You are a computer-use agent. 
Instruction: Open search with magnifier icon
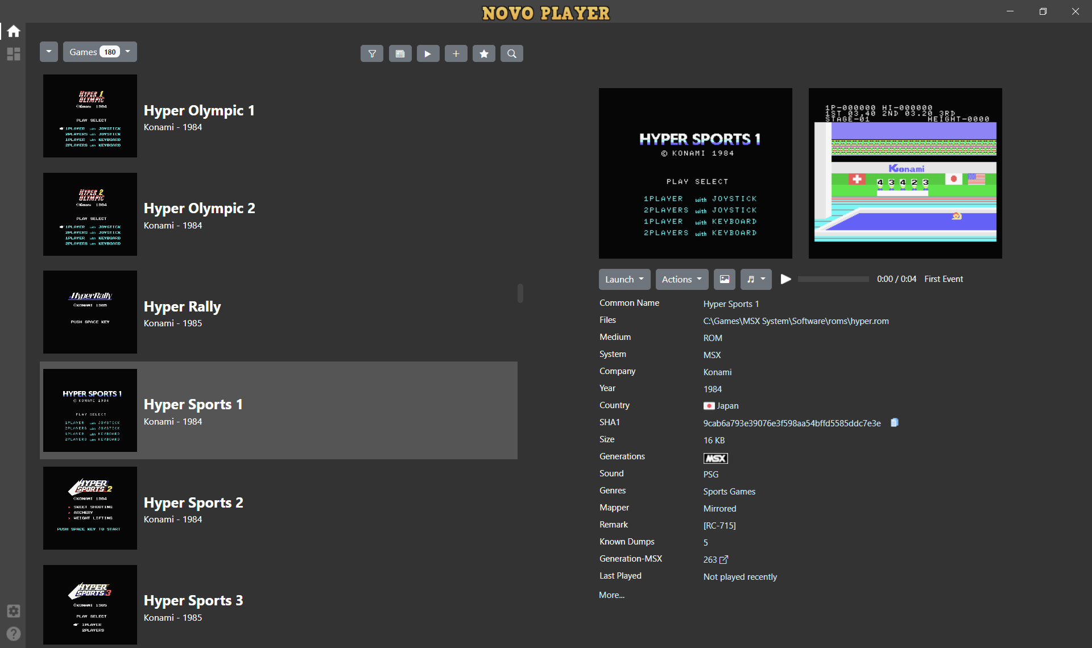click(x=512, y=53)
